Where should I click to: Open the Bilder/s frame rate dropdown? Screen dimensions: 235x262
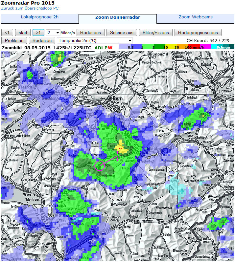pyautogui.click(x=53, y=33)
